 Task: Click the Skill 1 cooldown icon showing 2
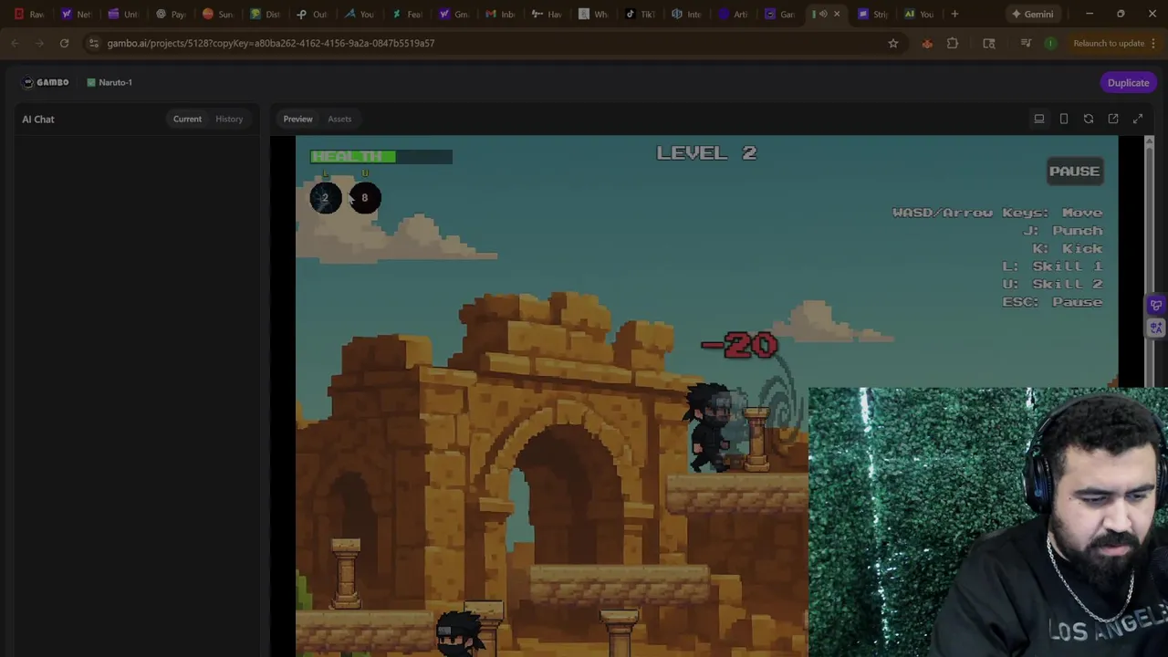(326, 198)
